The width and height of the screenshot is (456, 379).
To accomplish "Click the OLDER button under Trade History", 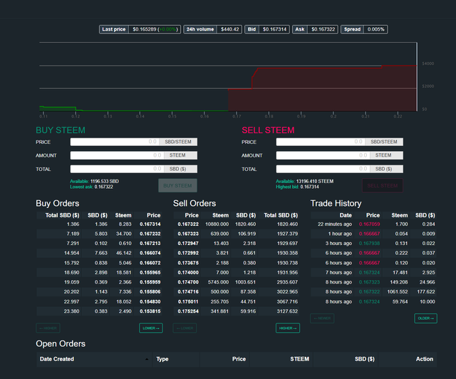I will [x=425, y=318].
